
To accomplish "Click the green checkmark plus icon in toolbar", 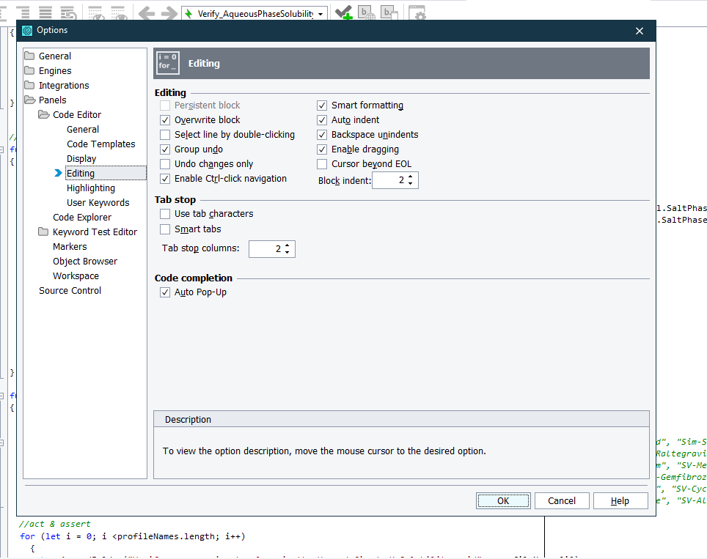I will [342, 13].
